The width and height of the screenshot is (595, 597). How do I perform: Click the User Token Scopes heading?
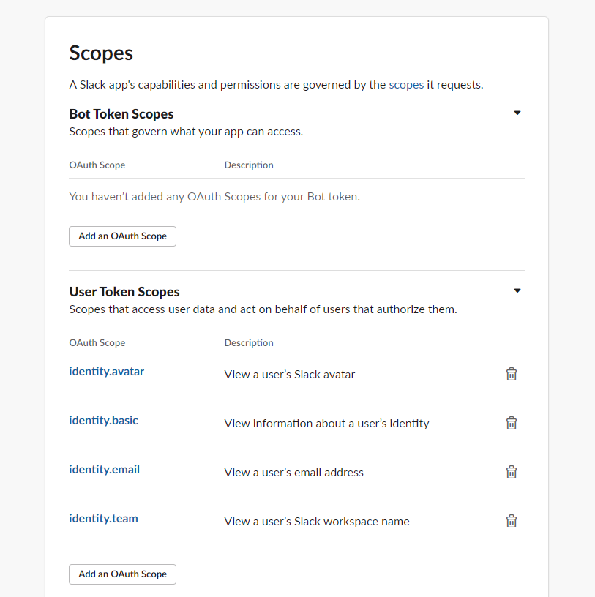(x=124, y=292)
